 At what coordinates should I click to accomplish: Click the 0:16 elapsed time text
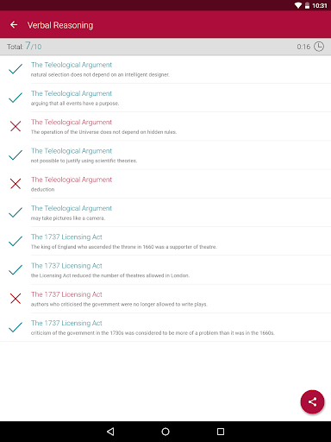303,47
